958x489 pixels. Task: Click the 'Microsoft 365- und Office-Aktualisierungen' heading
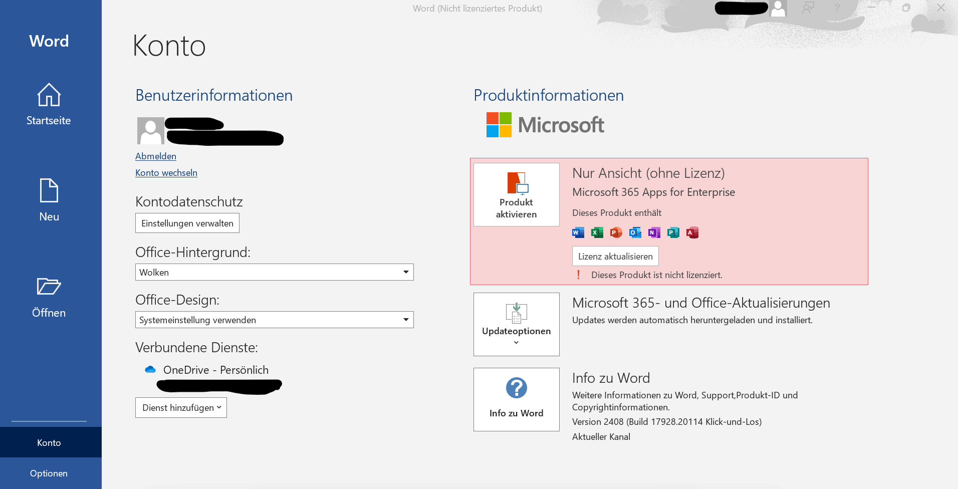[701, 303]
